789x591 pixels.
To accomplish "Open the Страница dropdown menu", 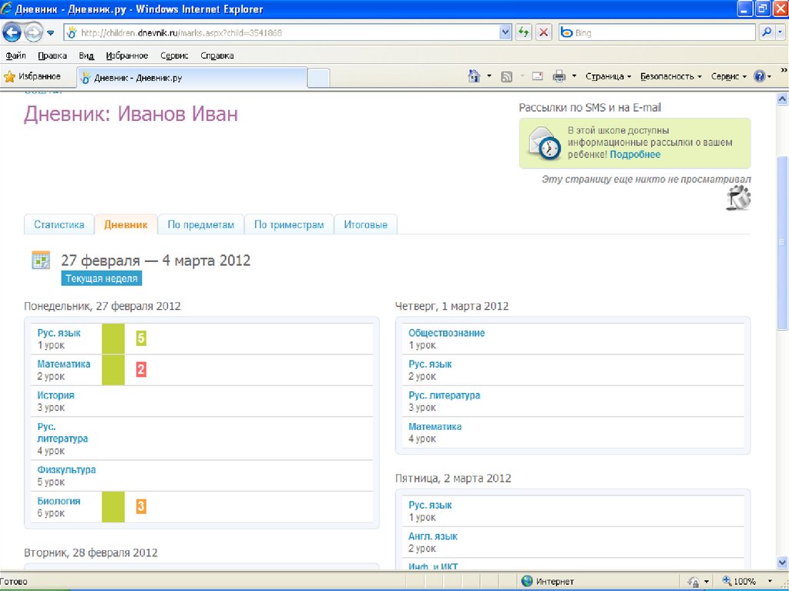I will point(608,76).
